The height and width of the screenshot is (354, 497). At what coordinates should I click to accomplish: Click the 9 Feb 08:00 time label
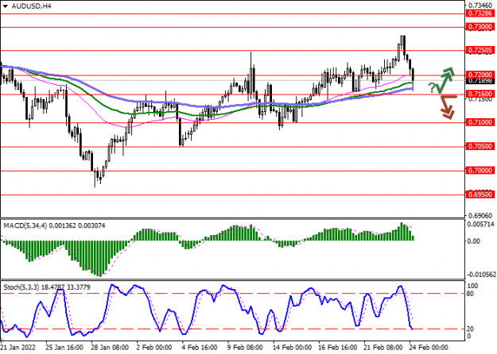point(246,348)
